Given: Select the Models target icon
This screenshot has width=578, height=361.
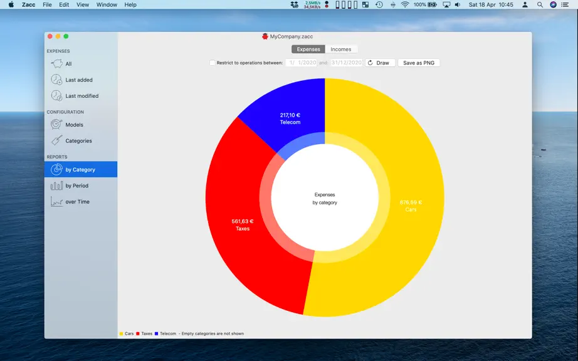Looking at the screenshot, I should (x=56, y=125).
